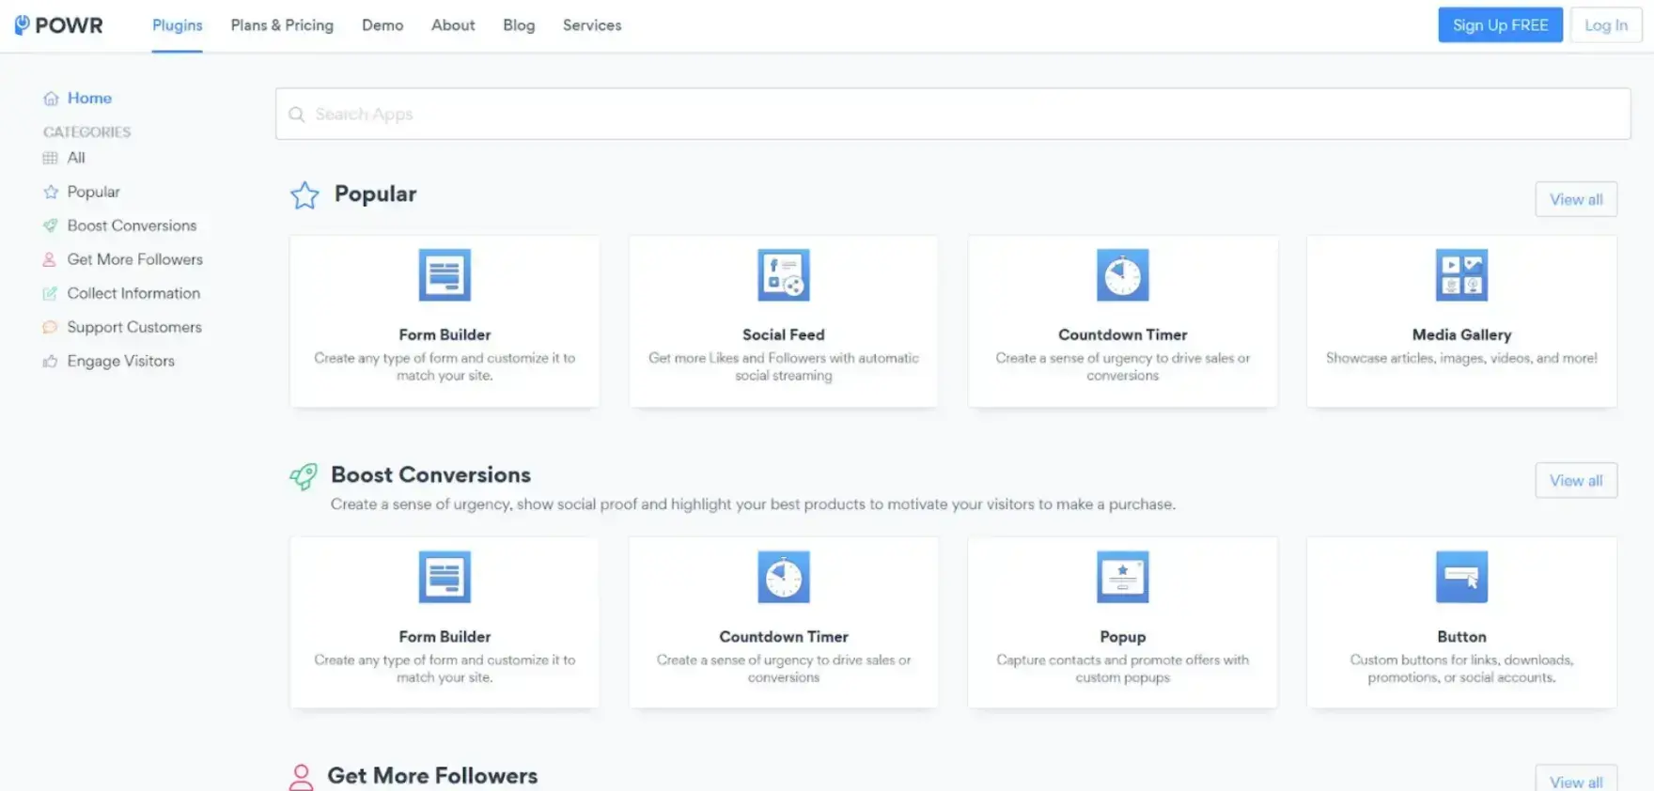Open the About page
This screenshot has width=1654, height=791.
[453, 25]
